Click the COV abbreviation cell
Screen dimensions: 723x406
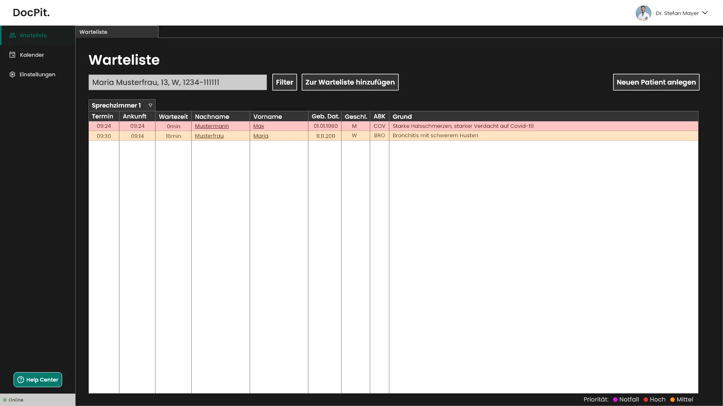[380, 126]
